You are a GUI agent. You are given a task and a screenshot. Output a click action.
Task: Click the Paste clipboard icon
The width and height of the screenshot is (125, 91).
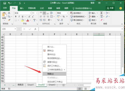(4, 14)
